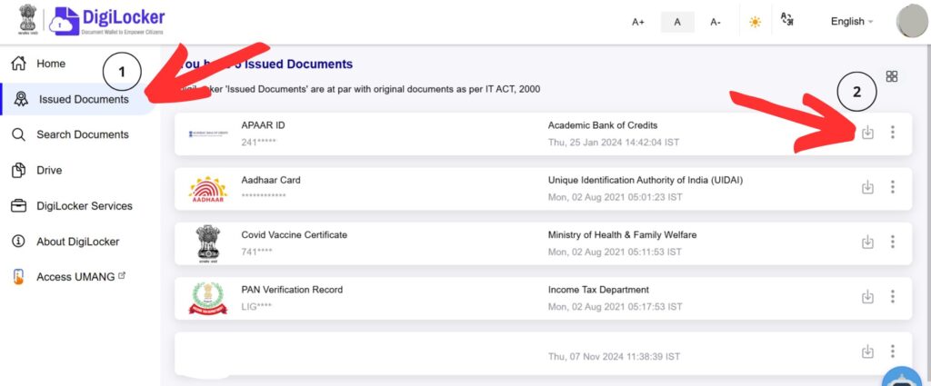This screenshot has width=931, height=386.
Task: Click the 02 Aug 2021 05:17:53 timestamp
Action: (615, 307)
